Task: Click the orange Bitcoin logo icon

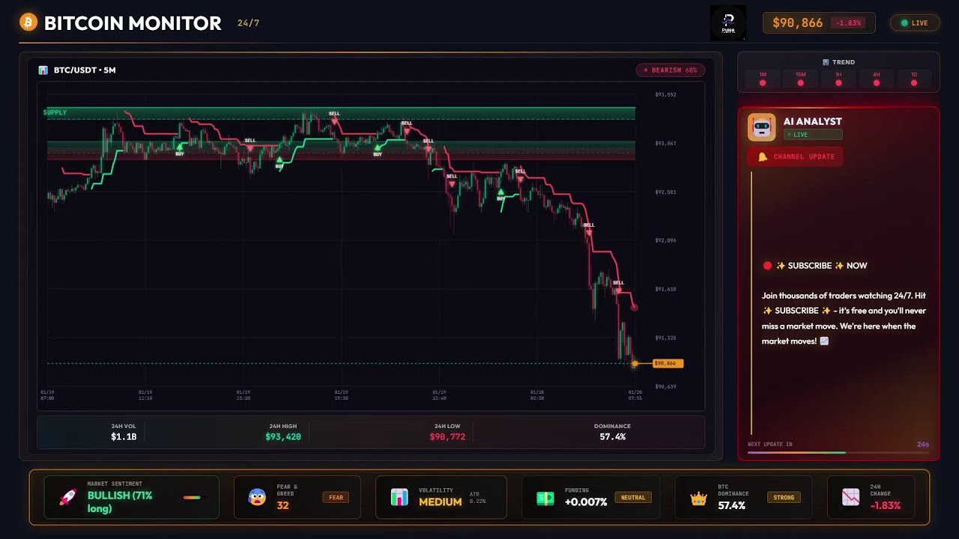Action: [28, 22]
